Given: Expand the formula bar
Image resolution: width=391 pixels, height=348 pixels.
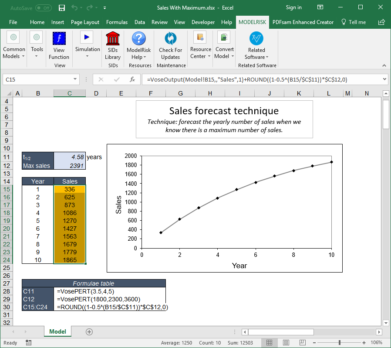Looking at the screenshot, I should (x=384, y=79).
